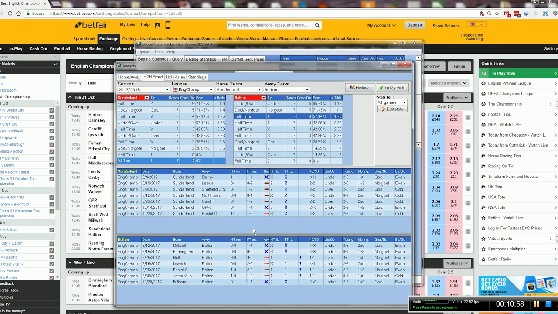The width and height of the screenshot is (558, 314).
Task: Open the Matched Amount sort dropdown
Action: click(x=448, y=83)
